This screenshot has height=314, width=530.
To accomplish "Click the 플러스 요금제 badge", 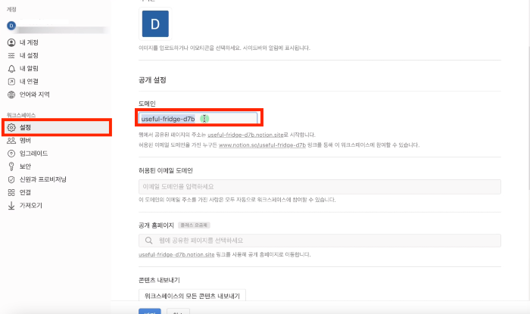I will 194,225.
